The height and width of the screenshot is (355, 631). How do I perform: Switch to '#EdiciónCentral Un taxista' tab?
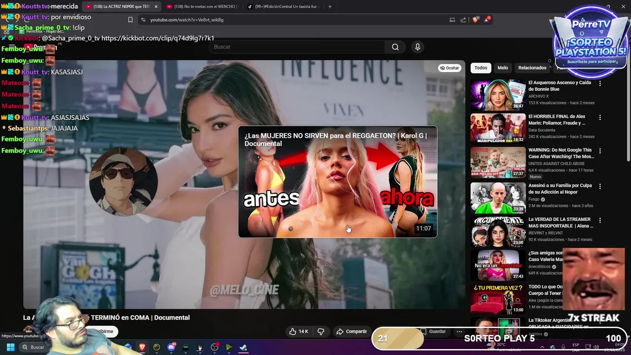pyautogui.click(x=283, y=6)
